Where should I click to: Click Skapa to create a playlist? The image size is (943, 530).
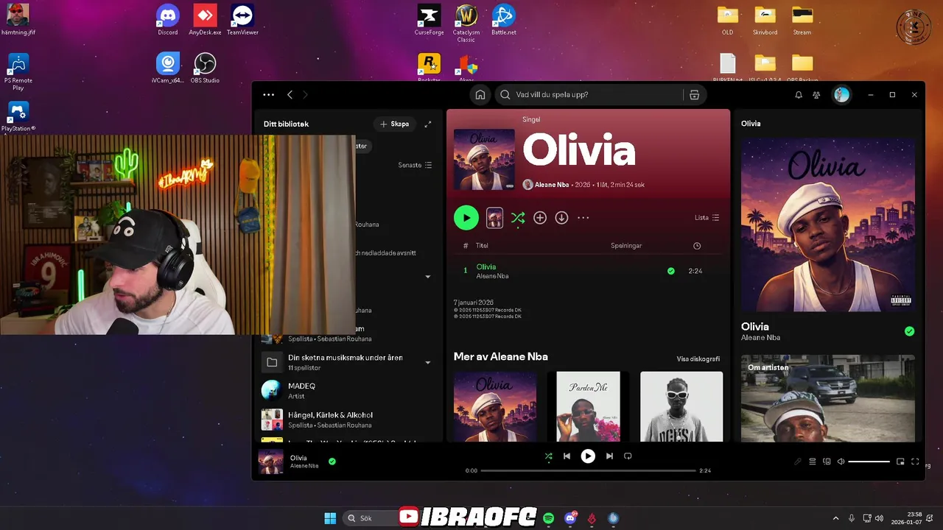(x=394, y=124)
